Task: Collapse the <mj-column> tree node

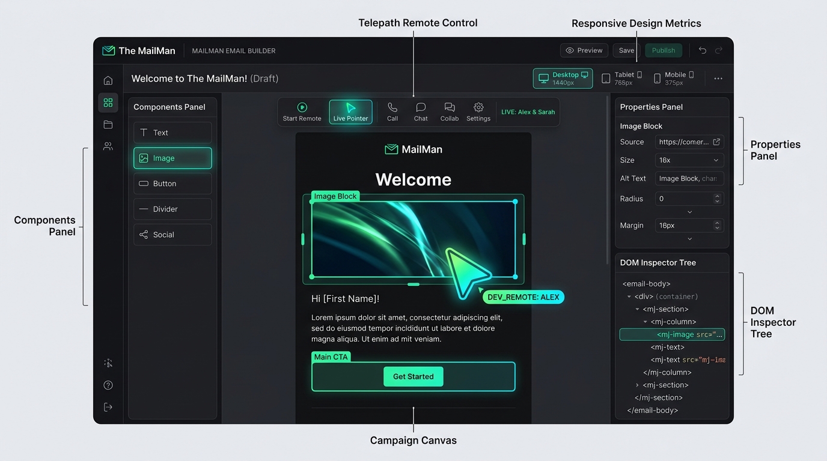Action: pyautogui.click(x=645, y=322)
